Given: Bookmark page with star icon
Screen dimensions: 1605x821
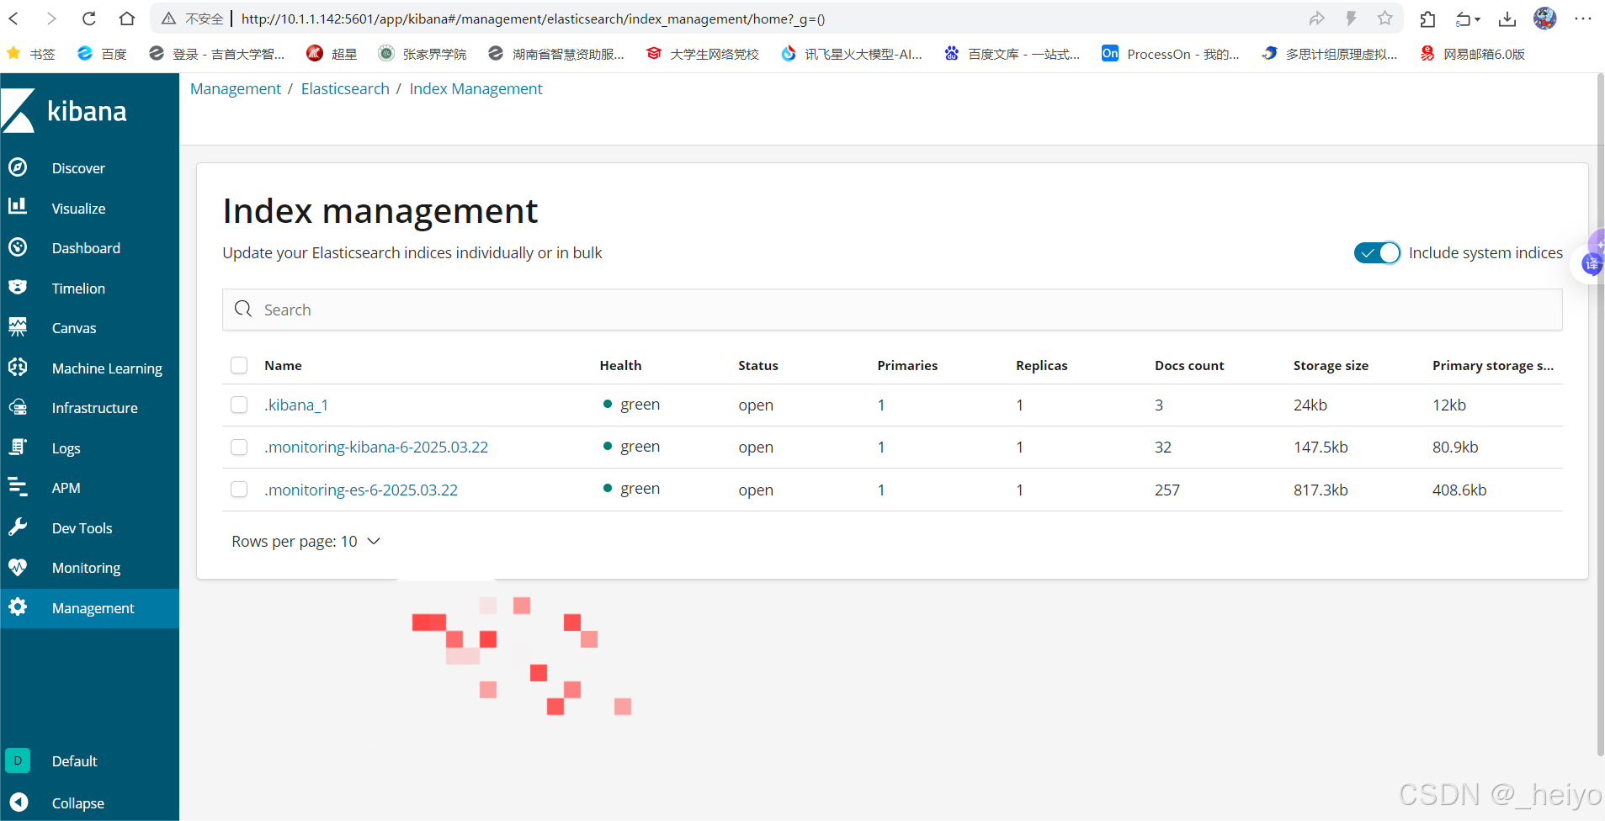Looking at the screenshot, I should [x=1384, y=19].
